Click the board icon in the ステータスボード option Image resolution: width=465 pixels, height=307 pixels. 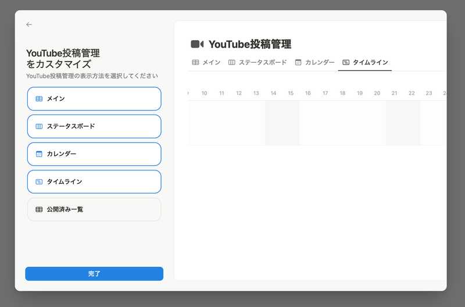click(x=39, y=126)
